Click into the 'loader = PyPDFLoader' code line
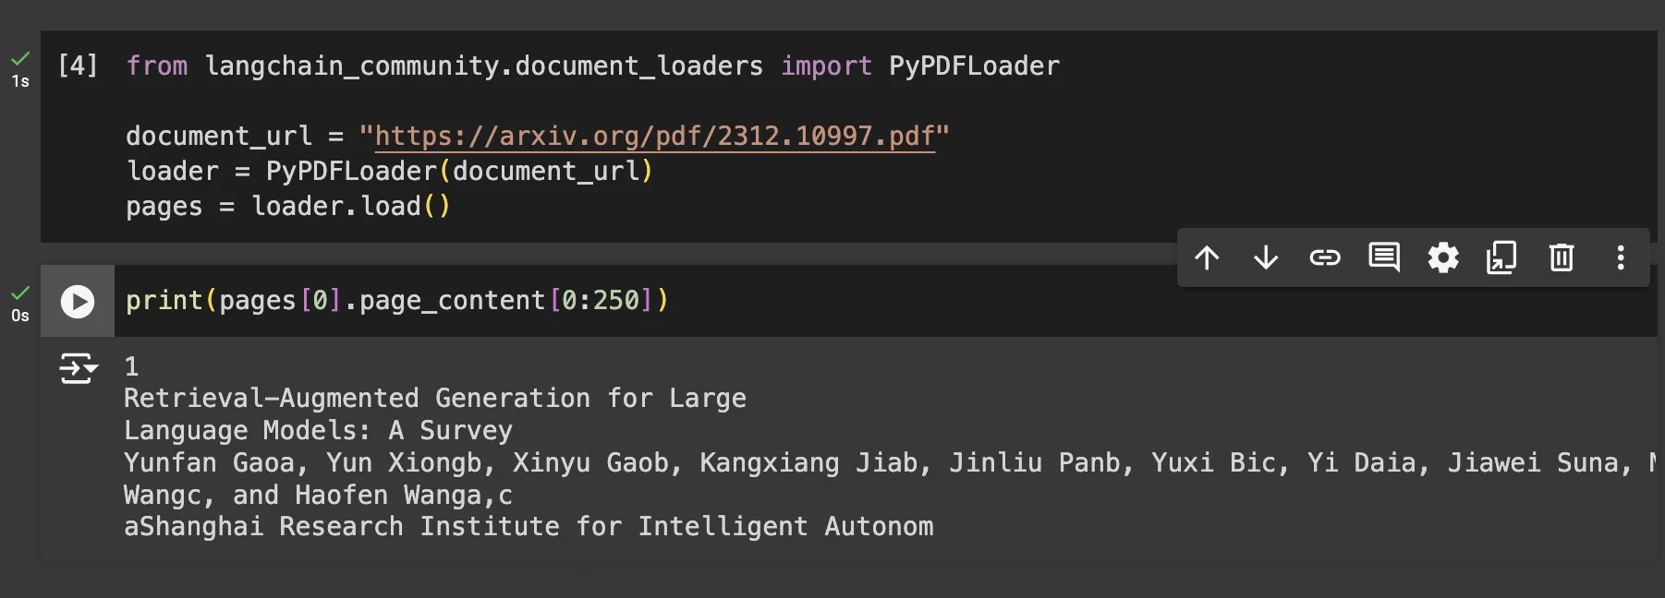 tap(389, 172)
